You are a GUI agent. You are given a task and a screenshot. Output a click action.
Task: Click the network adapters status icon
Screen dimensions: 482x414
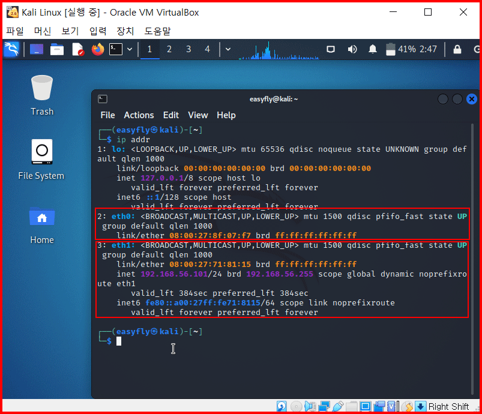point(324,406)
